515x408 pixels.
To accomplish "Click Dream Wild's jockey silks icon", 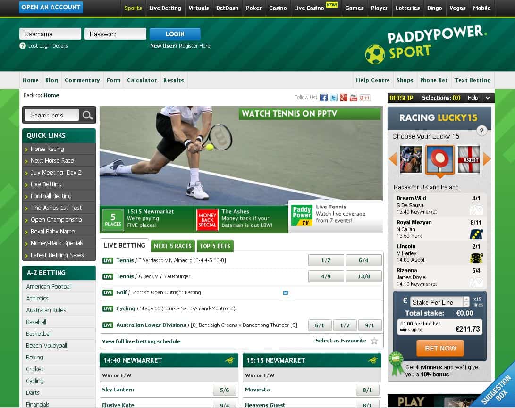I will tap(476, 210).
